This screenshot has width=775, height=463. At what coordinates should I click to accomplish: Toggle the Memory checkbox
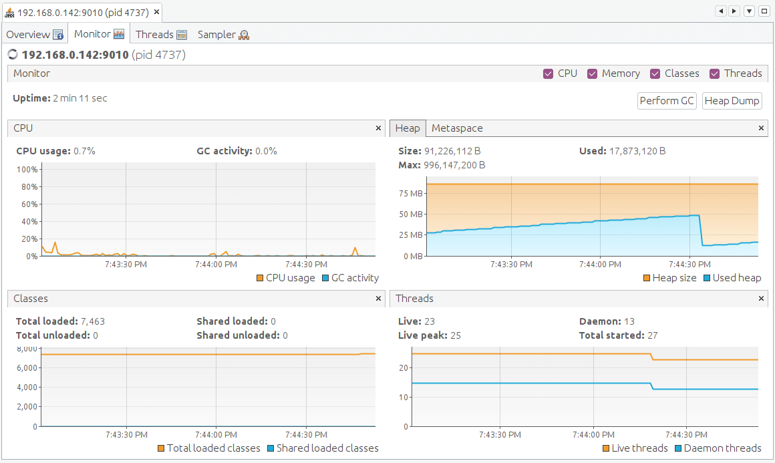click(592, 73)
